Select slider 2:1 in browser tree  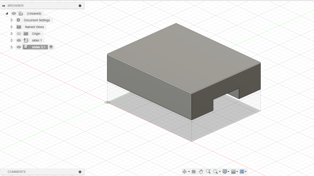39,47
